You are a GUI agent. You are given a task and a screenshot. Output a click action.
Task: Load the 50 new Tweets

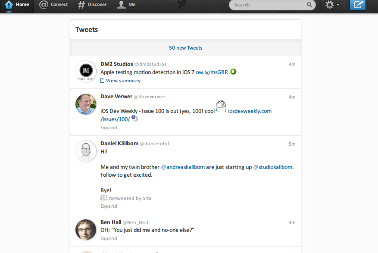[186, 48]
